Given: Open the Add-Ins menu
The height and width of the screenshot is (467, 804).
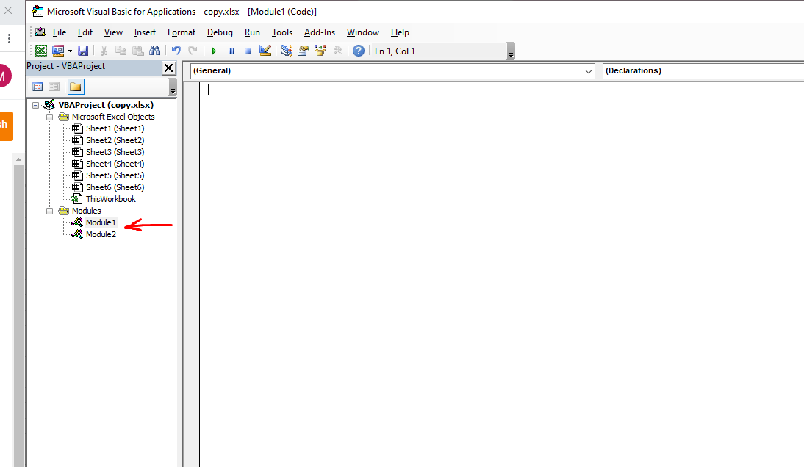Looking at the screenshot, I should 320,32.
